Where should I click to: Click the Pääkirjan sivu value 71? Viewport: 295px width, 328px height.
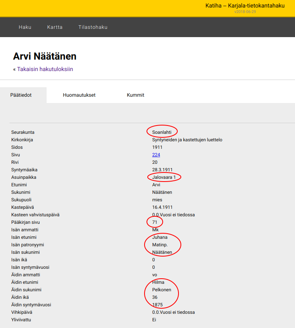pos(155,222)
